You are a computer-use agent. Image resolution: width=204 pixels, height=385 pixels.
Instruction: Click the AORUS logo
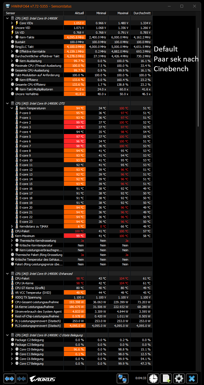[42, 379]
